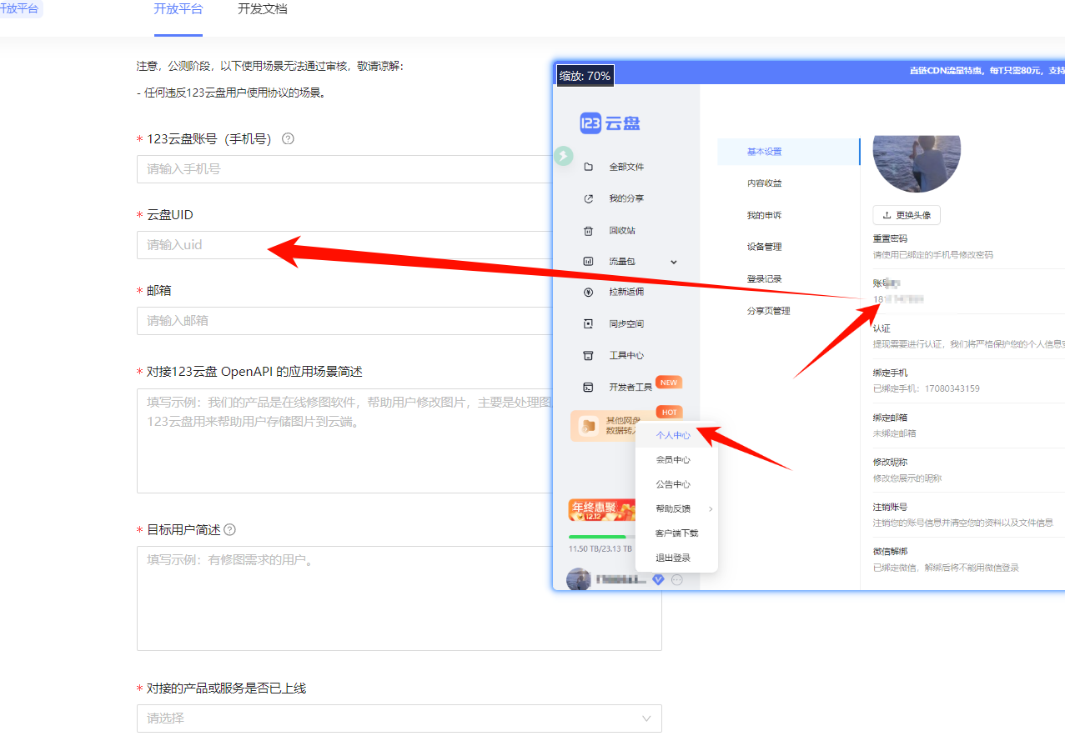1065x736 pixels.
Task: Click the green lightning floating icon
Action: [x=564, y=155]
